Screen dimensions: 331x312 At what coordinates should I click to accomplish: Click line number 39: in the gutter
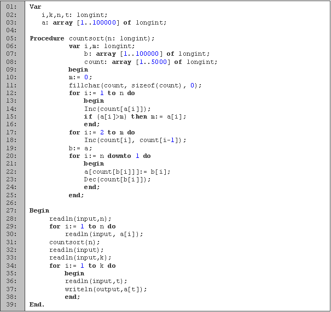point(11,304)
